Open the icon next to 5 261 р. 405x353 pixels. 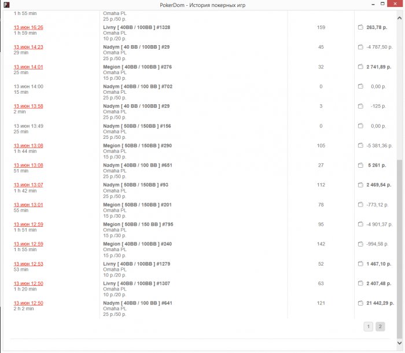(x=360, y=165)
